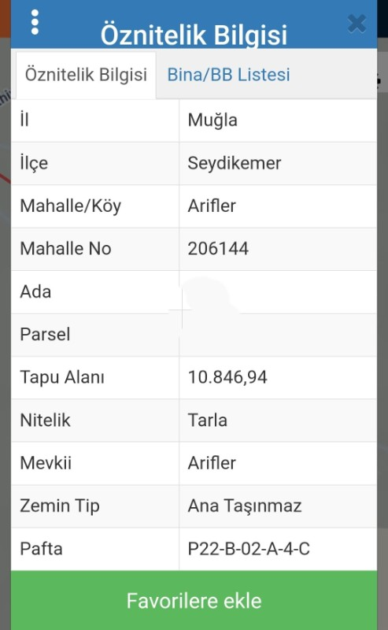Click the Seydikemer district value
388x630 pixels.
pyautogui.click(x=235, y=163)
